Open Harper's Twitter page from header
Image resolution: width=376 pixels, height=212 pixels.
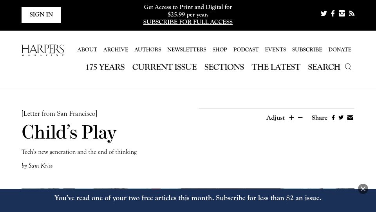(x=324, y=13)
